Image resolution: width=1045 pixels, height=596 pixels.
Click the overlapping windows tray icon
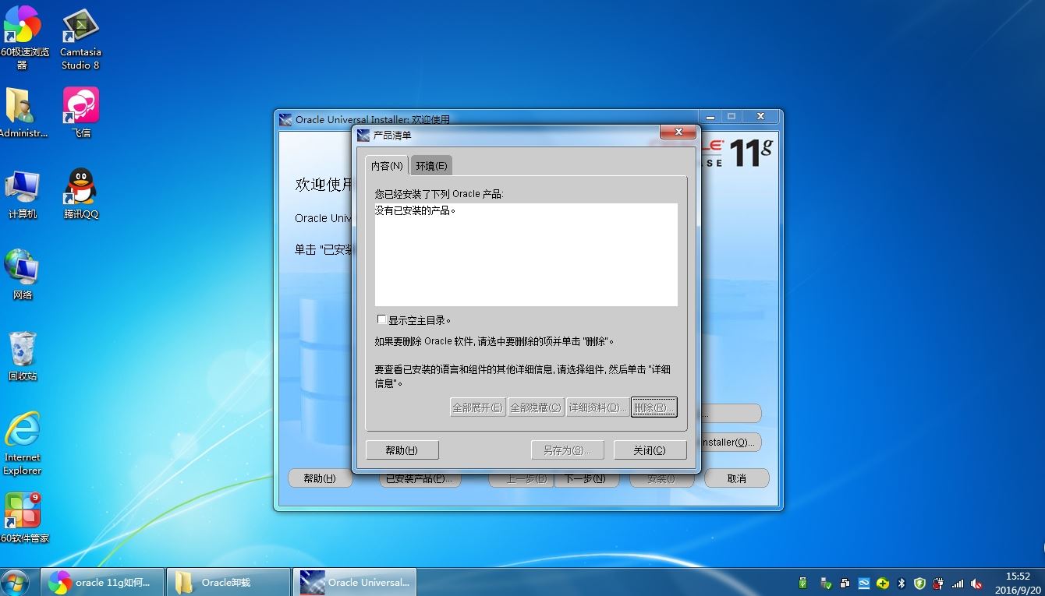tap(845, 583)
